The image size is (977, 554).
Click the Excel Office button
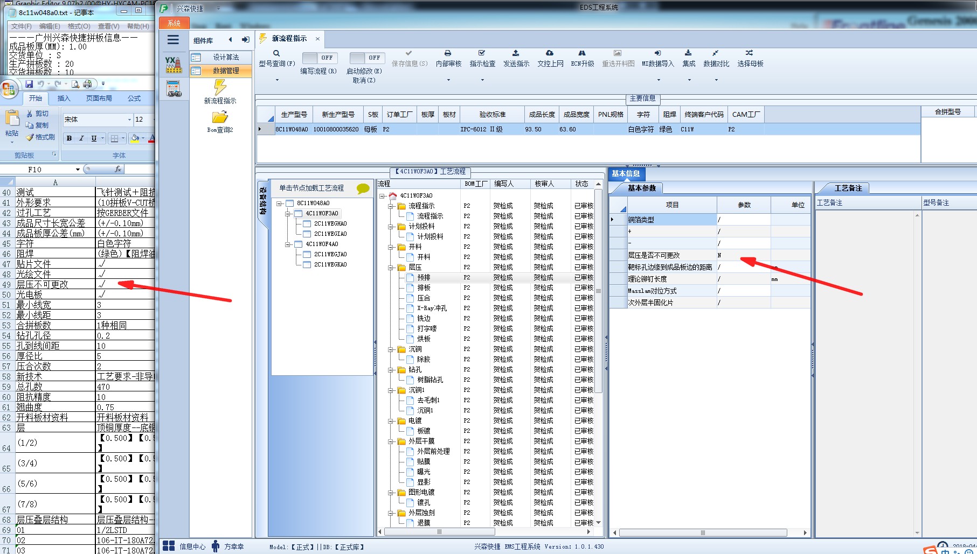coord(9,89)
